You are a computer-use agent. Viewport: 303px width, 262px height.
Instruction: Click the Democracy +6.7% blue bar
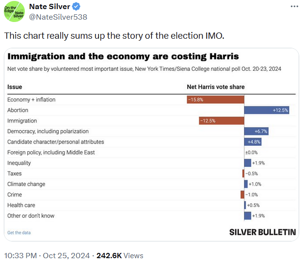click(x=257, y=131)
